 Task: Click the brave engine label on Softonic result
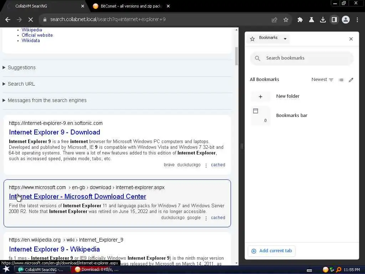[169, 165]
